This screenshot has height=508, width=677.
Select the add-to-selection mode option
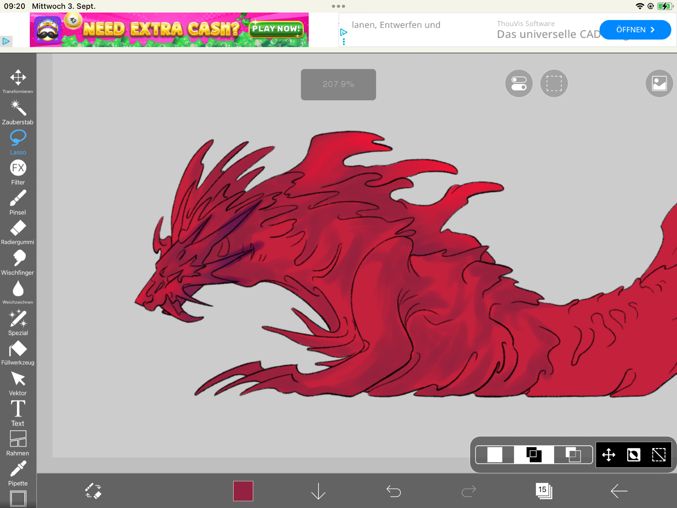[x=534, y=455]
